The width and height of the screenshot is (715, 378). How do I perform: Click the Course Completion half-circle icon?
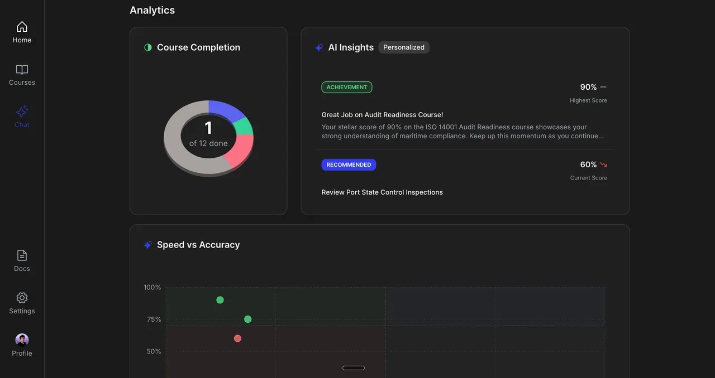[148, 47]
